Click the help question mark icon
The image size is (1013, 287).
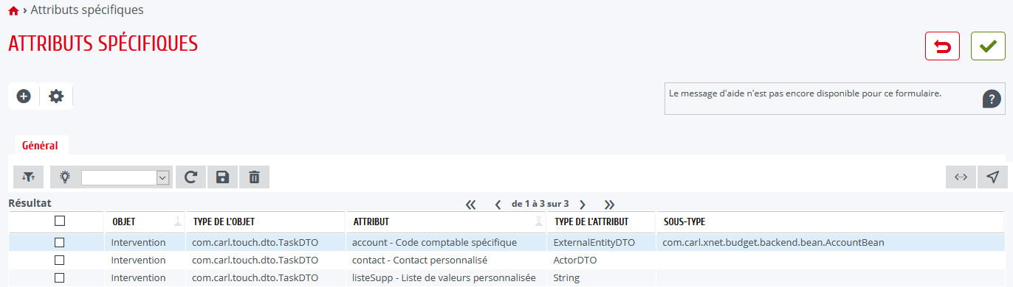point(992,99)
